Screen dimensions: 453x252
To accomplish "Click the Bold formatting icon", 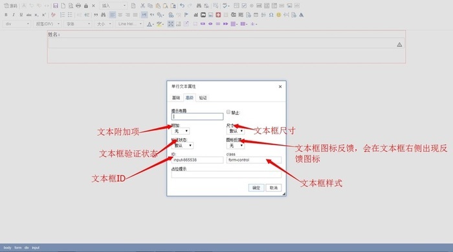I will click(x=6, y=15).
